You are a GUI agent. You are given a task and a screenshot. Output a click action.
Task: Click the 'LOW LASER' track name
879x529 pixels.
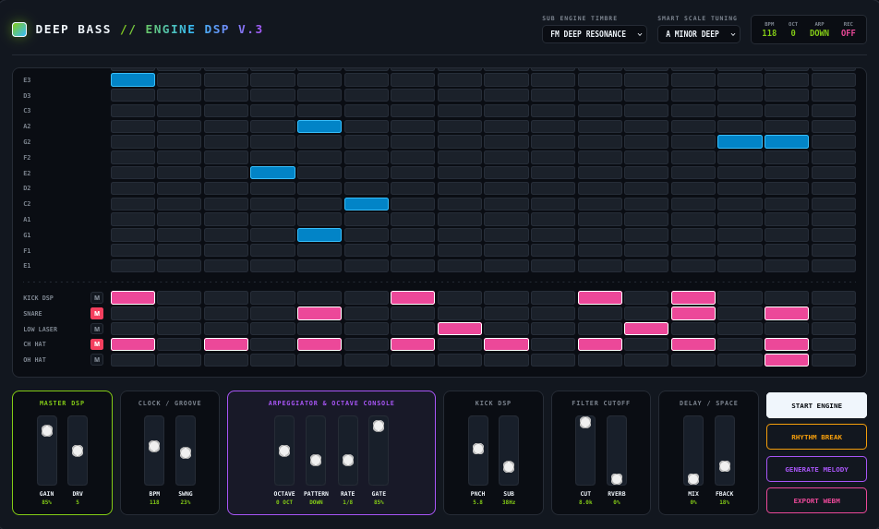click(x=41, y=329)
